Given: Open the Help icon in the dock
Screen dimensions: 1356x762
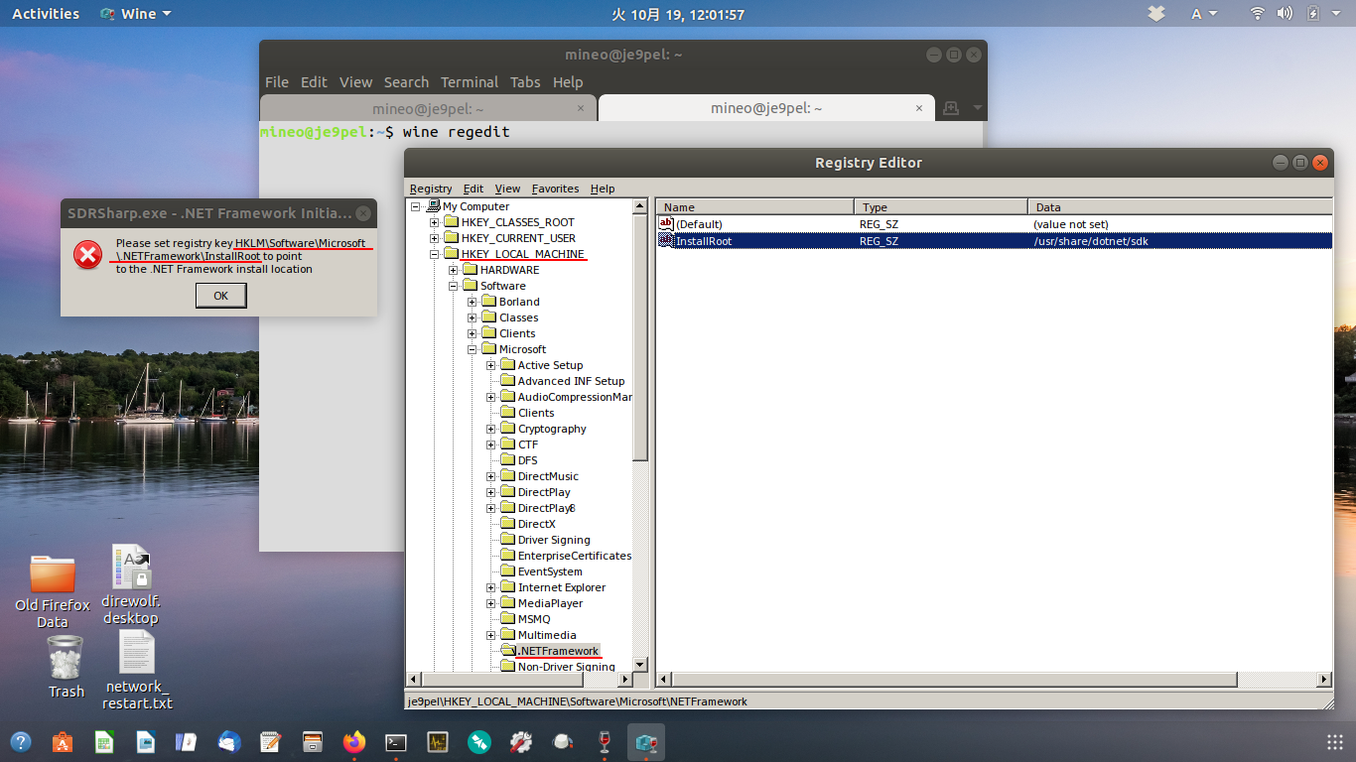Looking at the screenshot, I should click(x=21, y=741).
